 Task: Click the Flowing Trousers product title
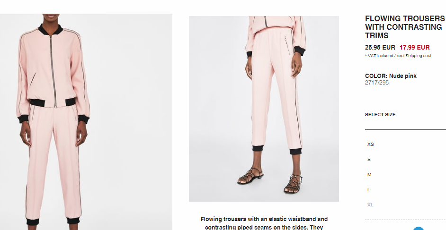tap(405, 27)
